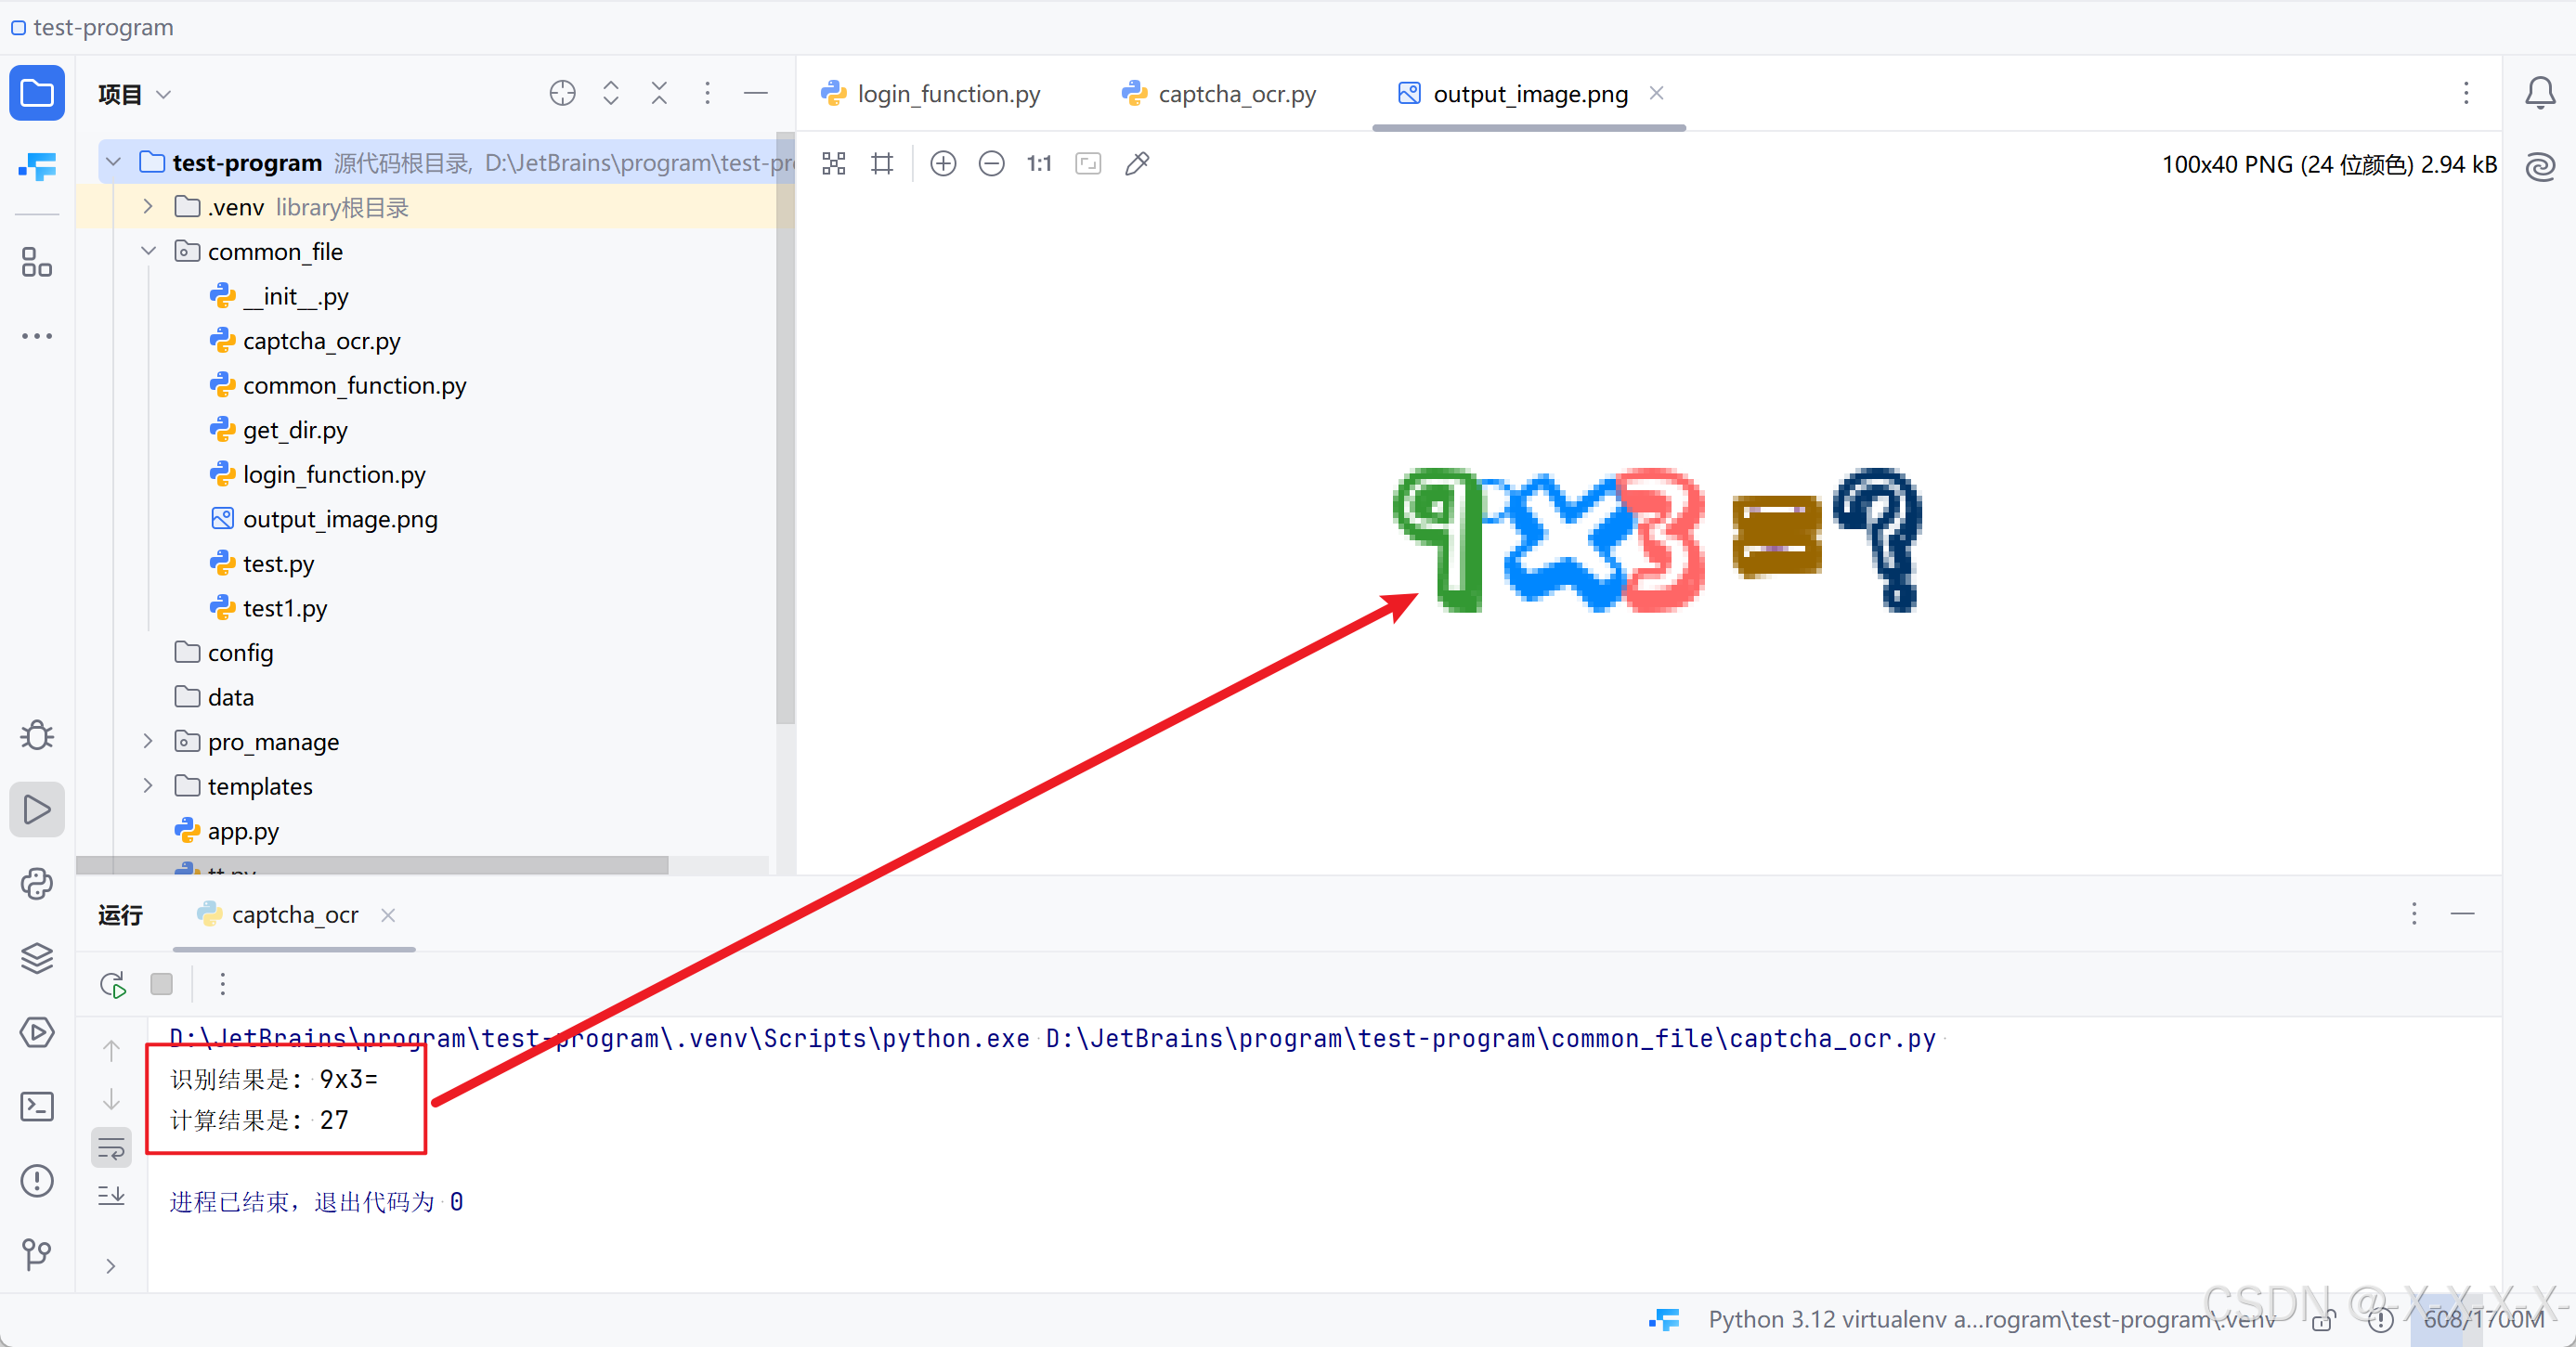
Task: Open the Git version control tool window
Action: 37,1254
